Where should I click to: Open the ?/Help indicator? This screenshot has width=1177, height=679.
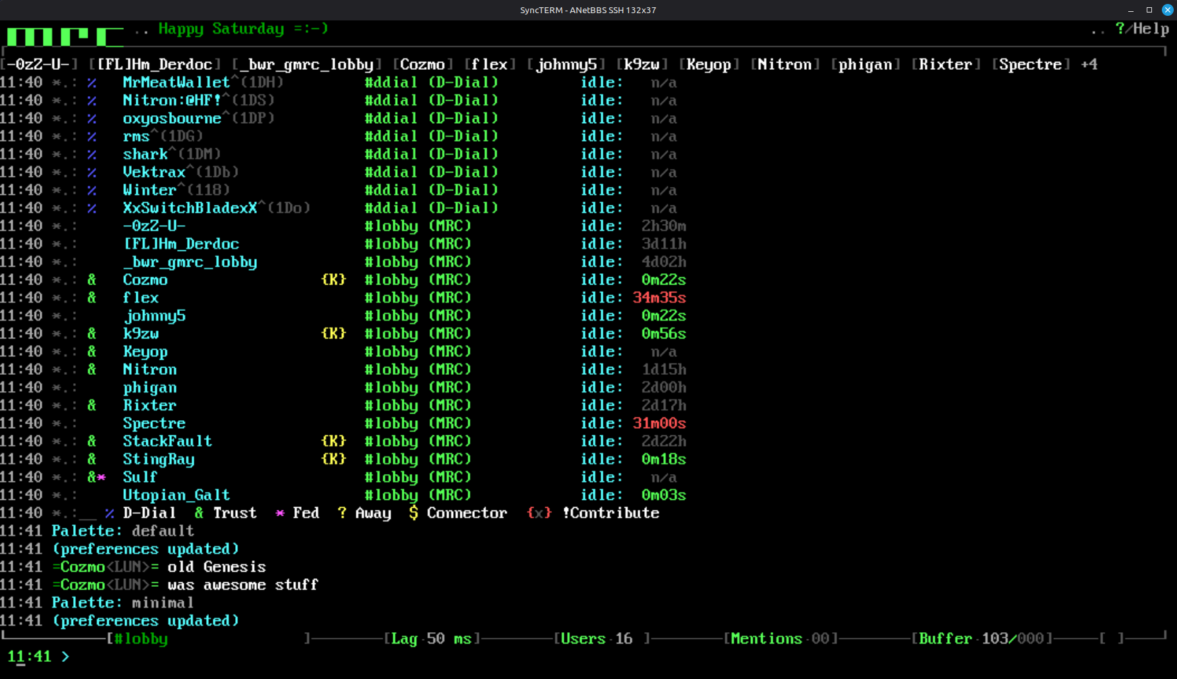coord(1142,29)
